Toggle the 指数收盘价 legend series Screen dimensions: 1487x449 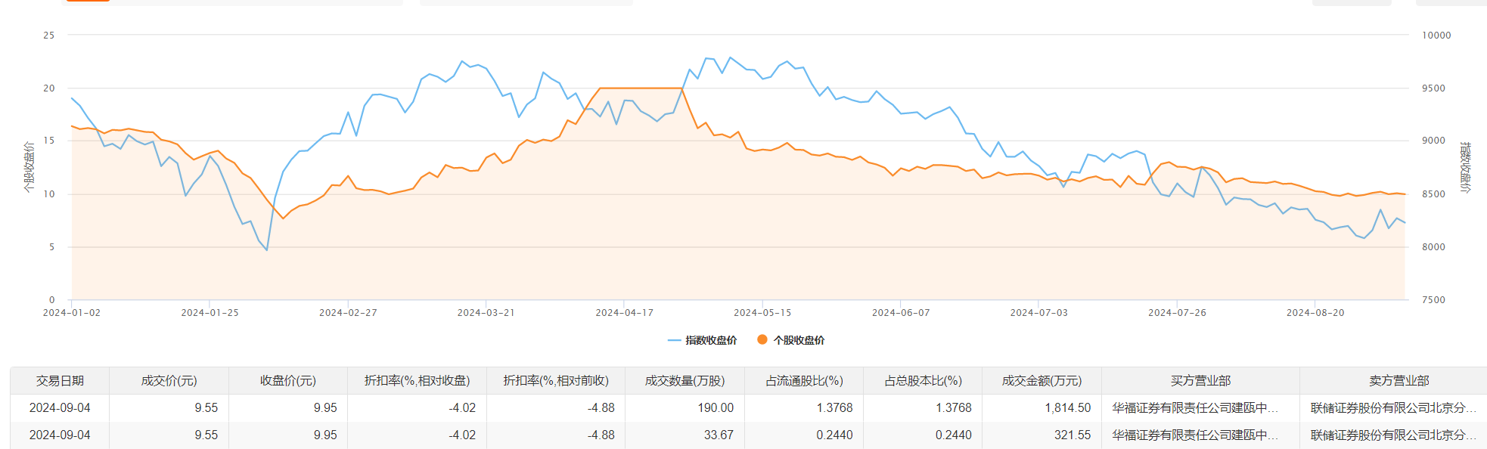pos(703,340)
